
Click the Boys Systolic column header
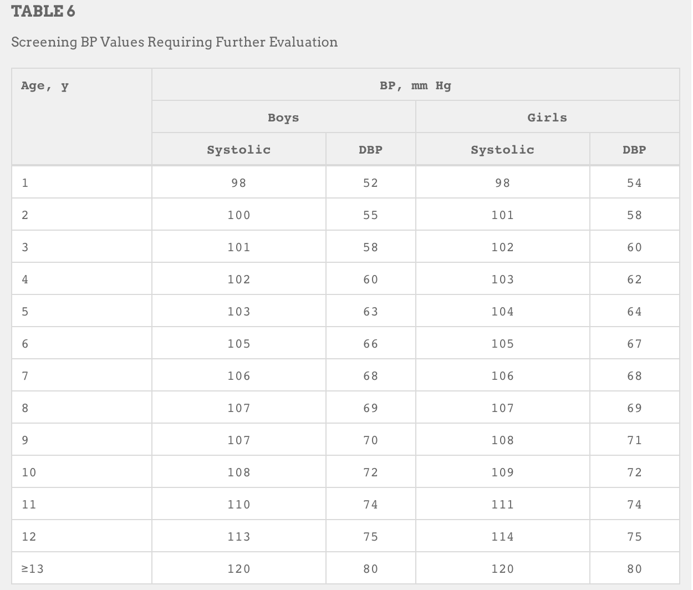(x=239, y=150)
